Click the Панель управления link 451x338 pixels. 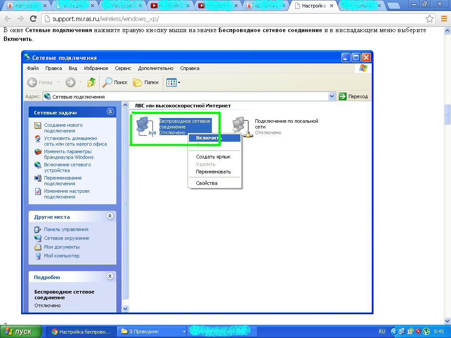(x=66, y=229)
